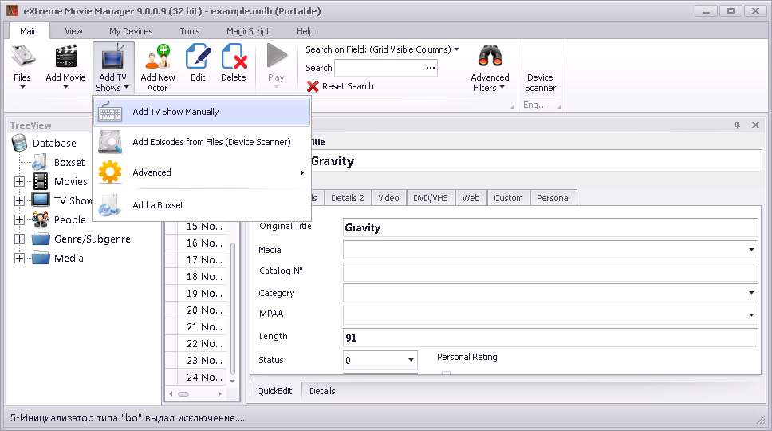
Task: Click the list horizontal scrollbar thumb
Action: (183, 394)
